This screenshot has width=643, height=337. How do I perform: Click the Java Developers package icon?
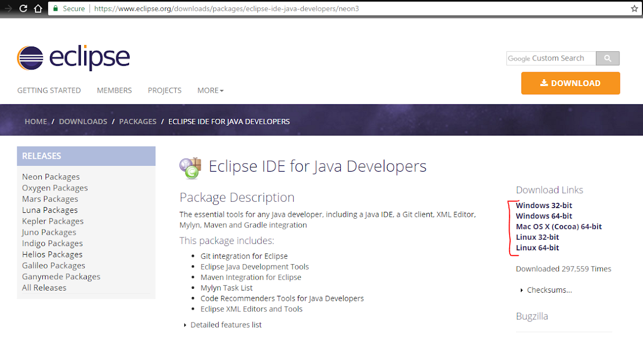coord(190,167)
